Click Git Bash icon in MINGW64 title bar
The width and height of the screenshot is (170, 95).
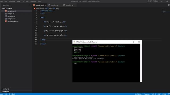click(x=74, y=42)
